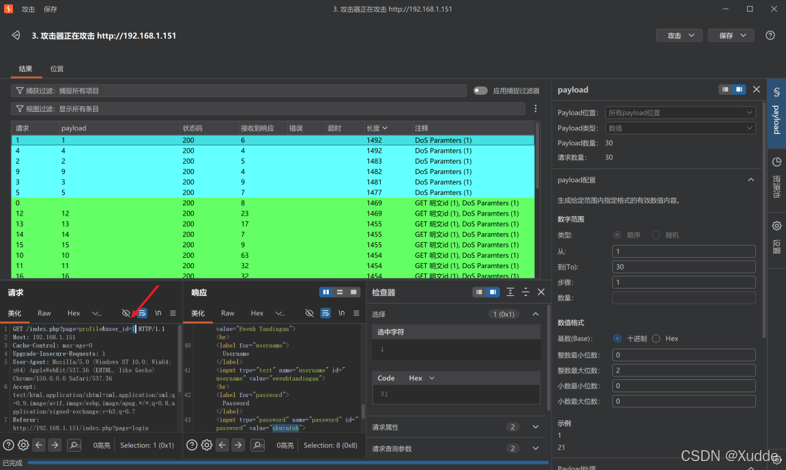Open settings gear in response panel footer
Screen dimensions: 786x470
pyautogui.click(x=207, y=445)
